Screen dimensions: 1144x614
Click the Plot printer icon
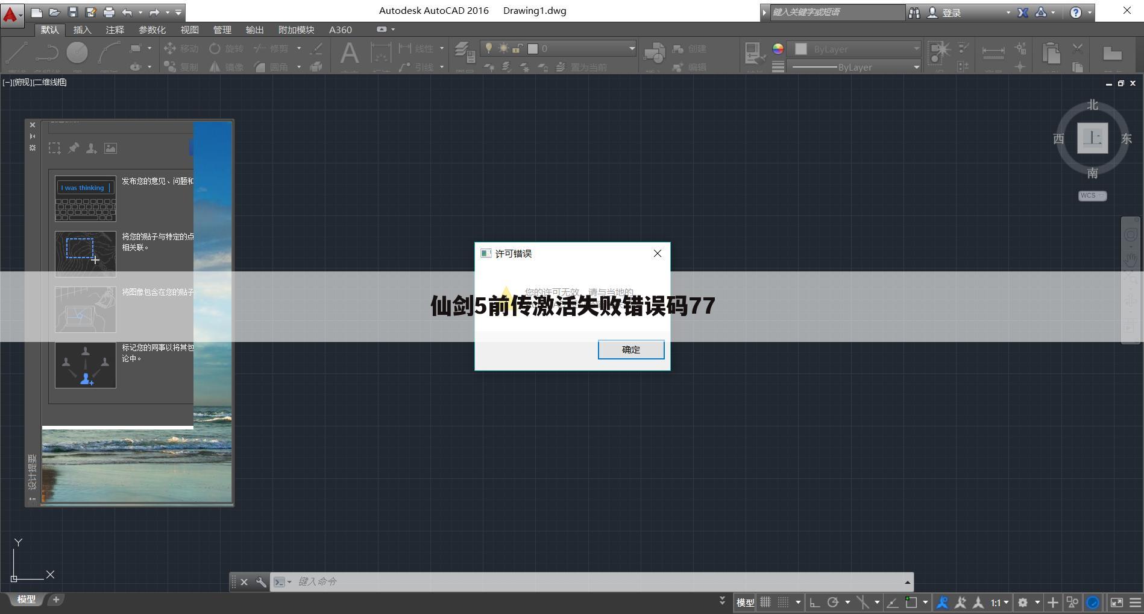coord(109,12)
